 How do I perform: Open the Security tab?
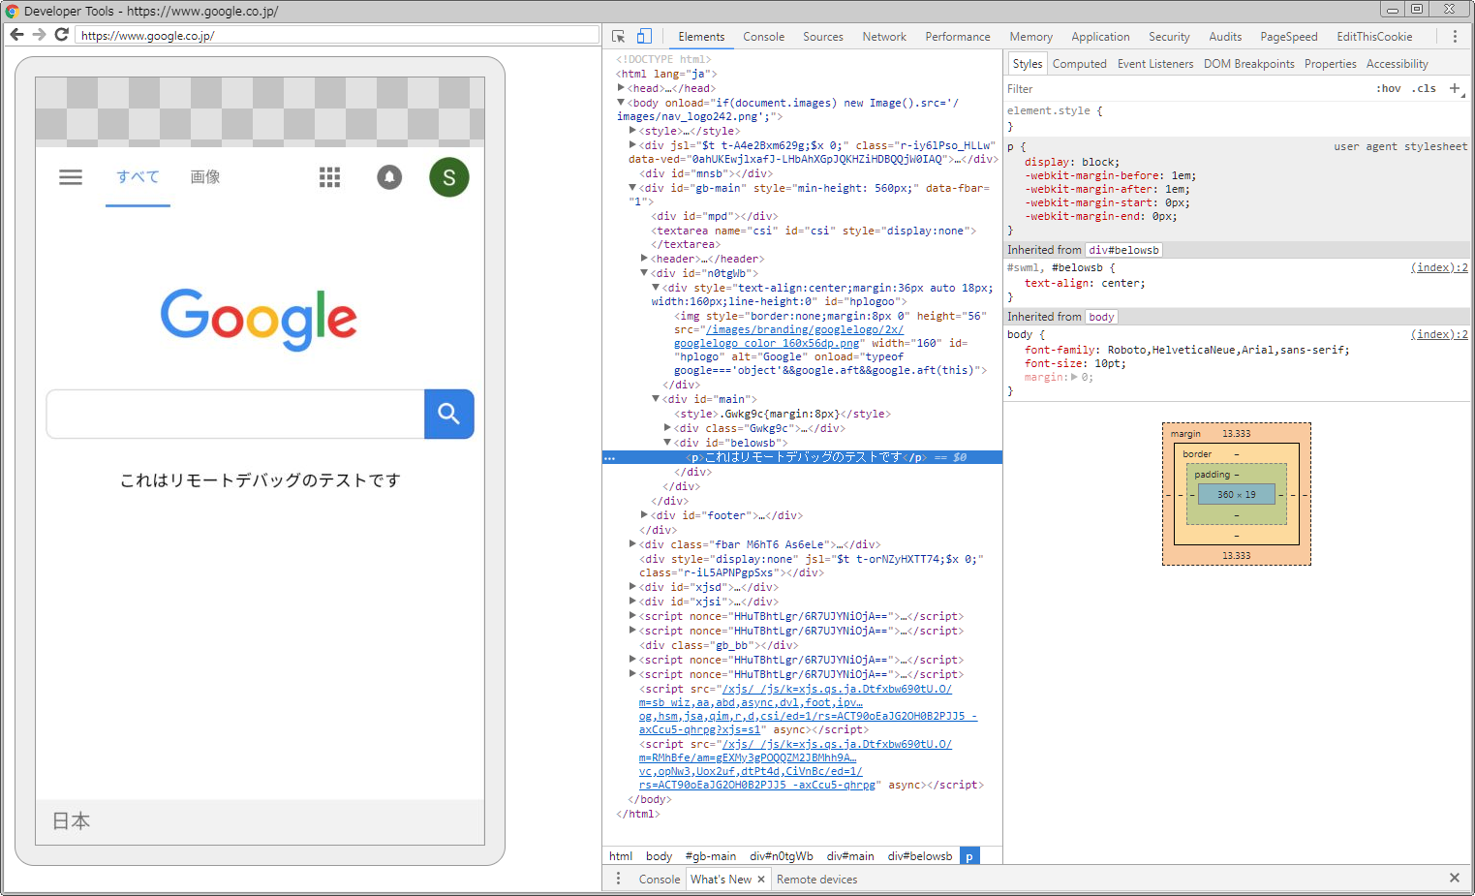coord(1169,37)
